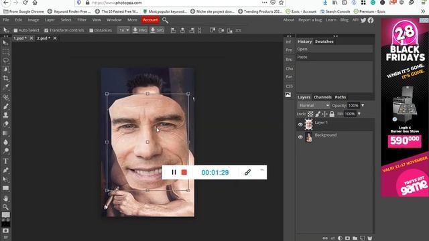This screenshot has height=241, width=429.
Task: Open the Learn link
Action: point(331,20)
